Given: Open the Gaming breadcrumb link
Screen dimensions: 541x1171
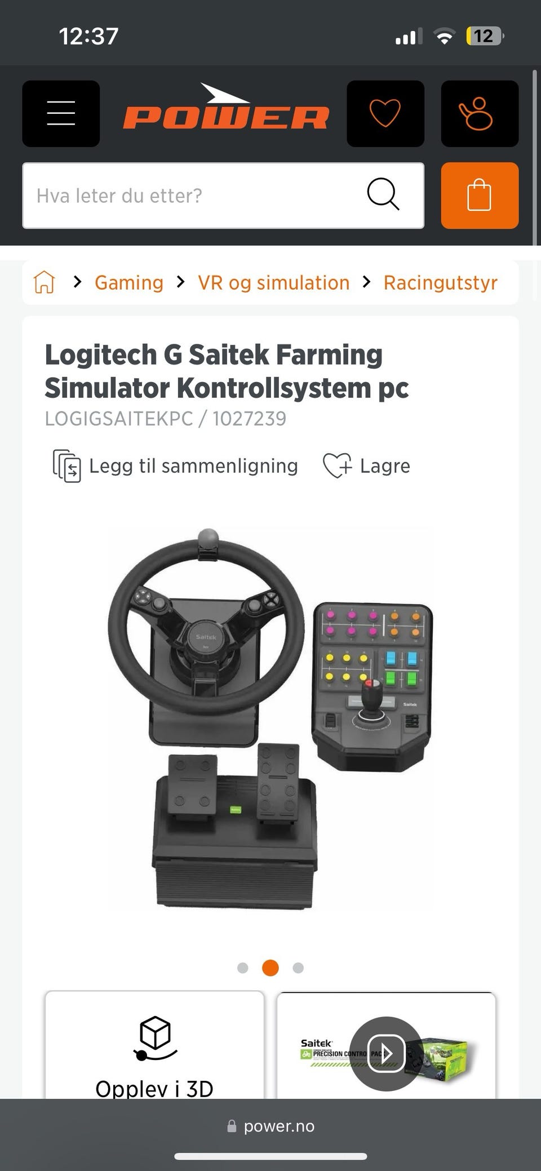Looking at the screenshot, I should tap(129, 282).
